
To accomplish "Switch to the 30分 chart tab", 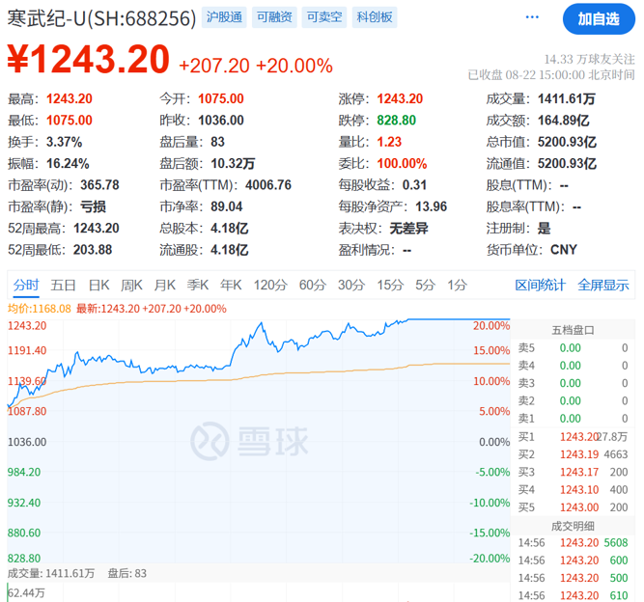I will coord(351,285).
